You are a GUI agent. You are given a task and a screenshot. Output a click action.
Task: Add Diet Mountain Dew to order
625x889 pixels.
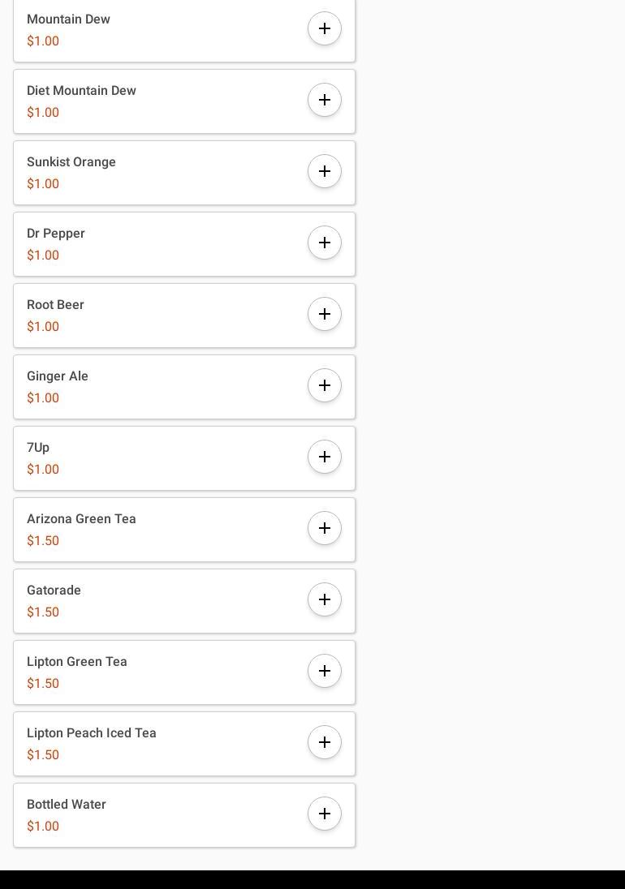click(x=325, y=100)
